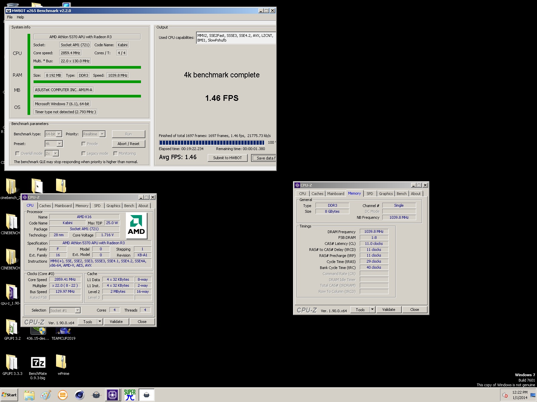Select the 436.15-des NVIDIA installer icon

point(38,334)
